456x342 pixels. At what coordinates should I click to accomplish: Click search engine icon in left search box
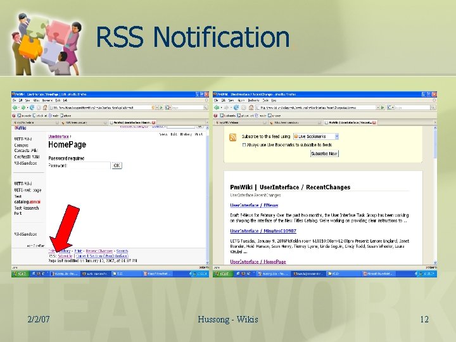(167, 108)
